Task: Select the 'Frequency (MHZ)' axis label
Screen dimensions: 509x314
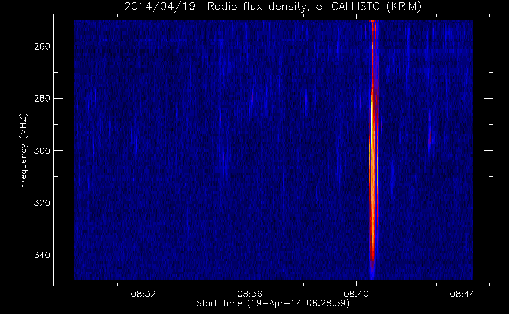Action: click(24, 150)
